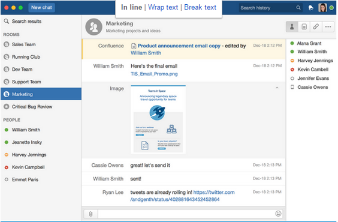The width and height of the screenshot is (338, 222).
Task: Open the Critical Bug Review room
Action: pos(41,107)
